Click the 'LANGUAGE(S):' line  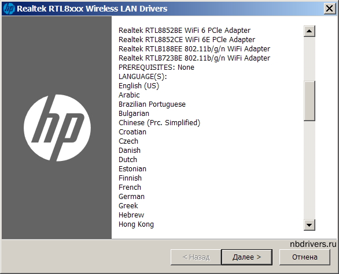pyautogui.click(x=143, y=77)
